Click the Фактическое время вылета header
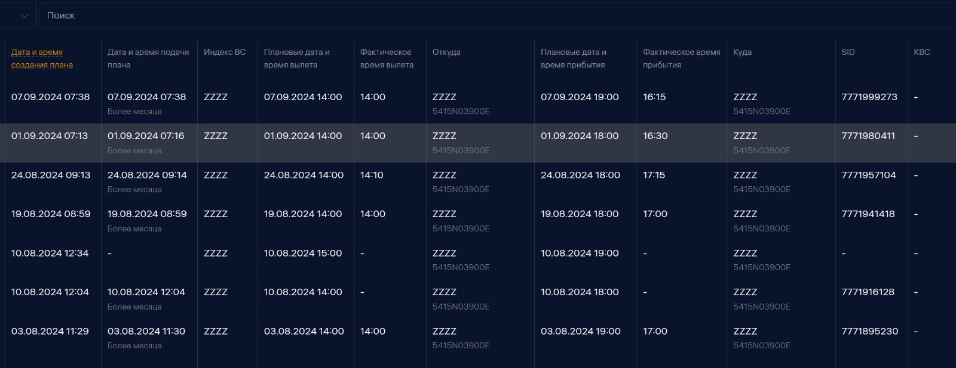 pyautogui.click(x=387, y=58)
